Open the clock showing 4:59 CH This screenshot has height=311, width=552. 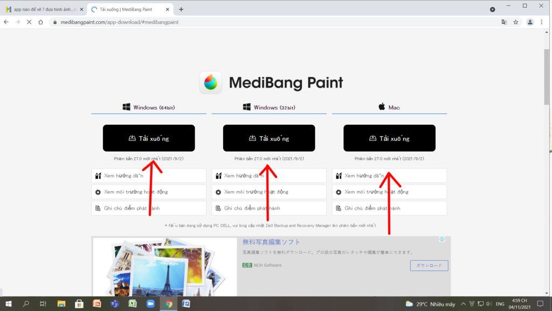[x=520, y=303]
